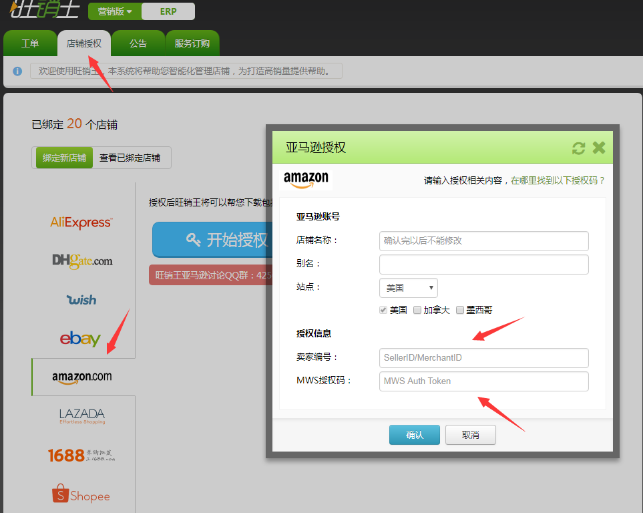Focus the MWS授权码 input field
Screen dimensions: 643x513
coord(484,381)
